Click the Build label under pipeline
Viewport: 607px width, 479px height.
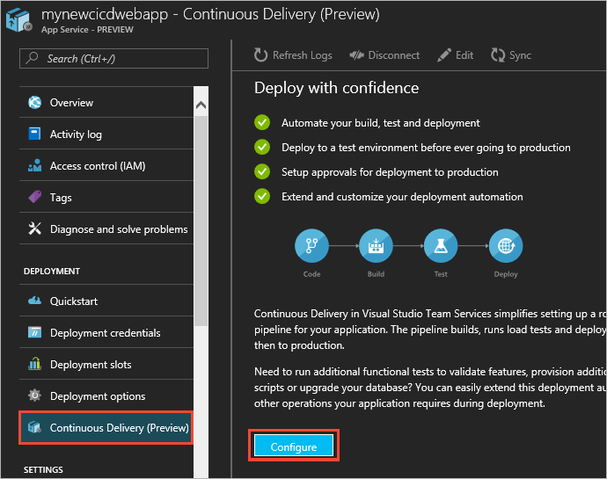point(376,274)
